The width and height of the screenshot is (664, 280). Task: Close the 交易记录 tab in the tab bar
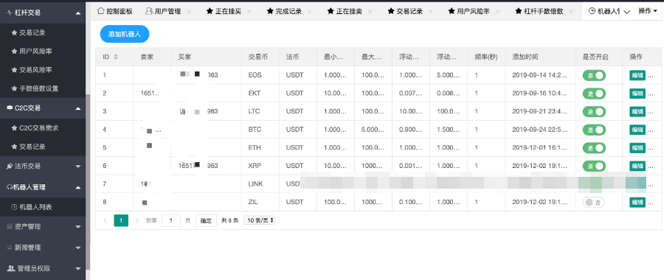430,11
